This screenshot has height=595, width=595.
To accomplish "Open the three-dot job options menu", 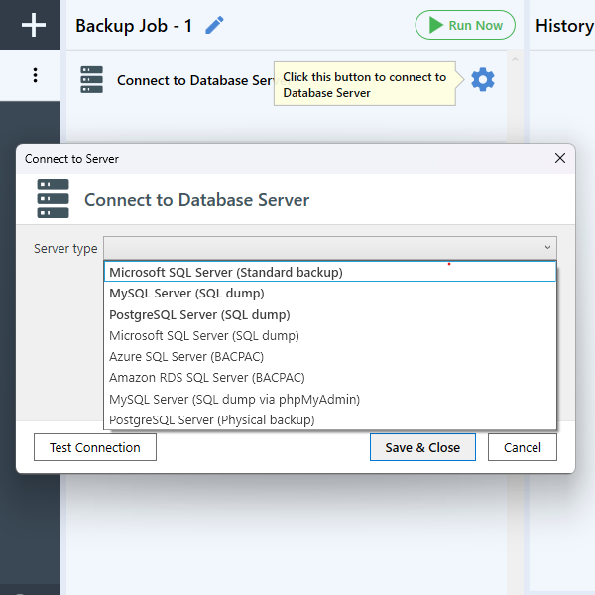I will point(35,75).
